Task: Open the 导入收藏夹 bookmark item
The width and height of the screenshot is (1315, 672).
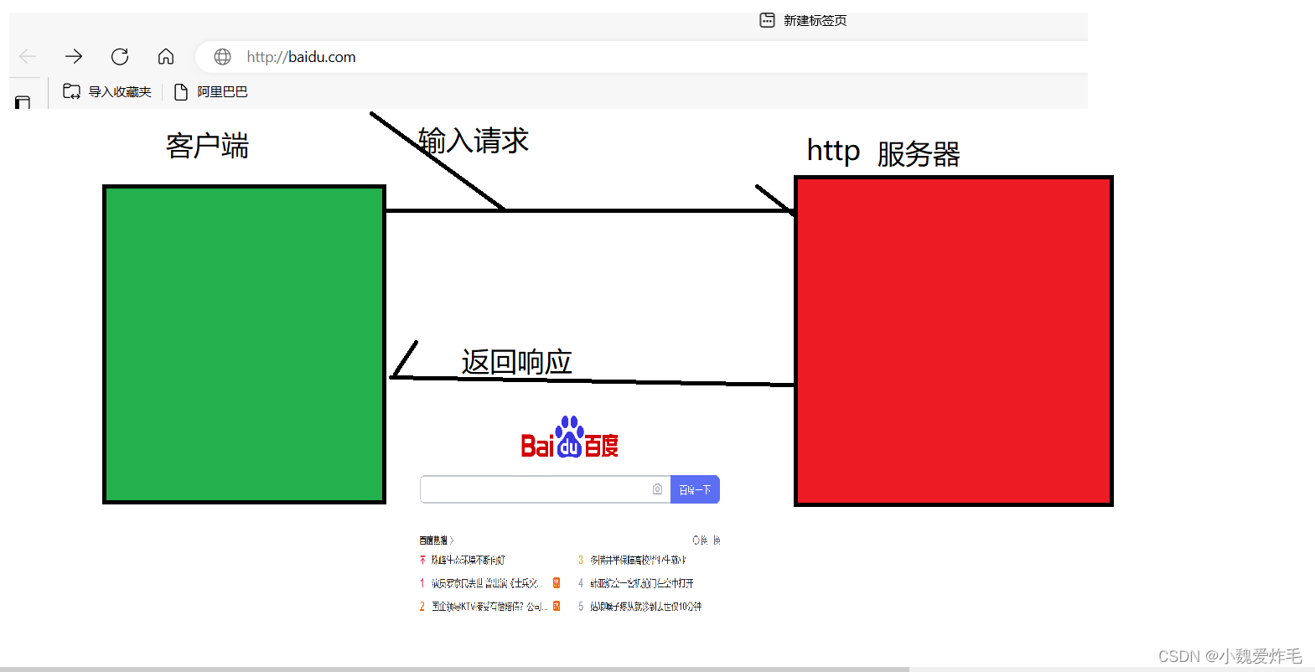Action: click(x=107, y=91)
